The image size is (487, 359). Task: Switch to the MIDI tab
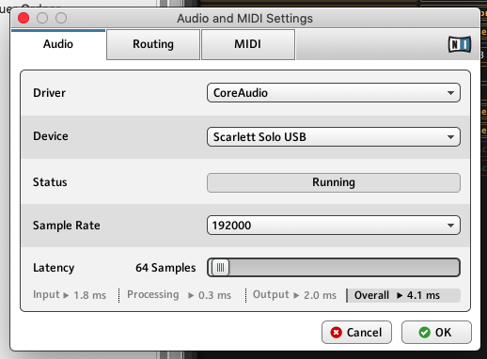(x=248, y=44)
